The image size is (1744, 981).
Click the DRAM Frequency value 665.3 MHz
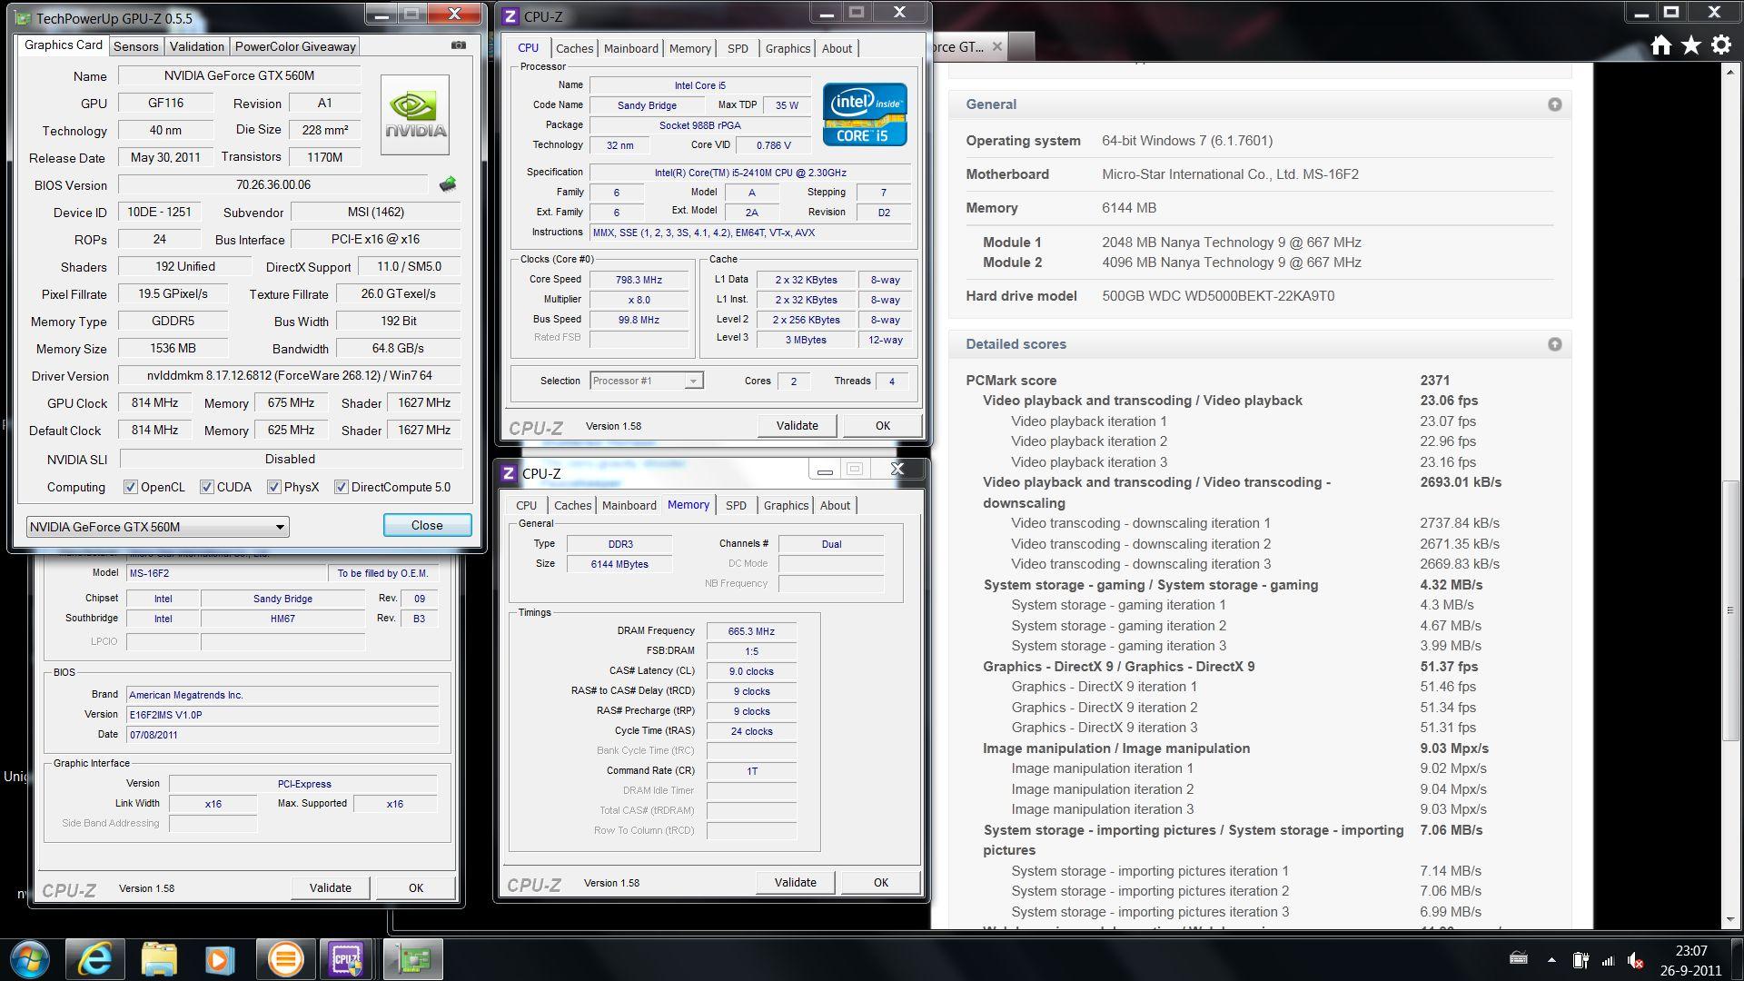click(751, 631)
